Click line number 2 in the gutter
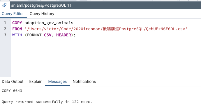Screen dimensions: 201x111 5,29
